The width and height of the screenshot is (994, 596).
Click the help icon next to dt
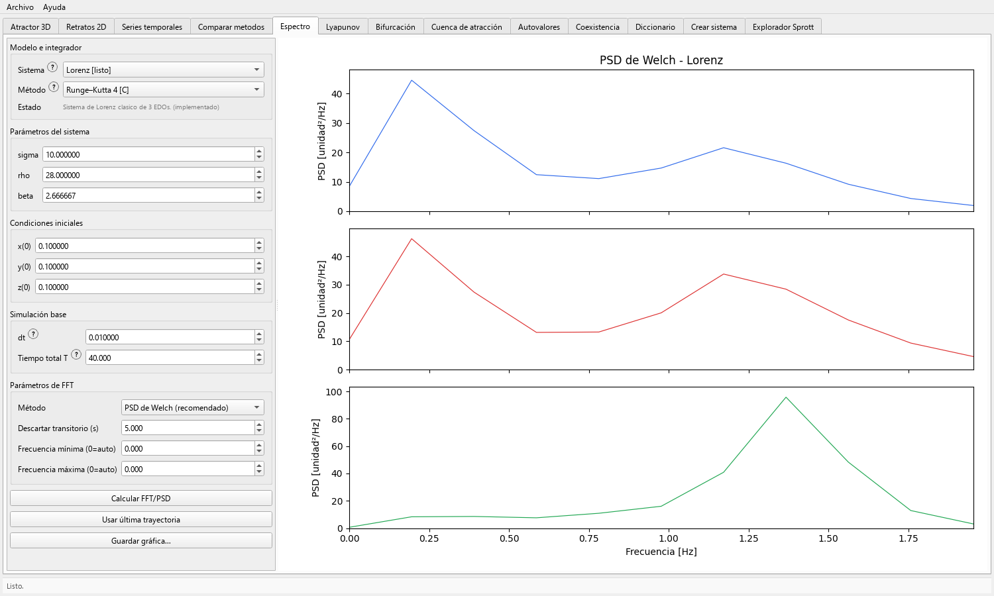point(33,334)
